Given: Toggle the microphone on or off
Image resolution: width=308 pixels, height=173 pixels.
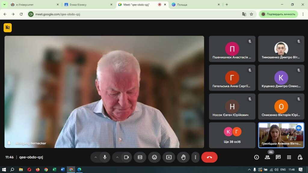Looking at the screenshot, I should click(105, 157).
